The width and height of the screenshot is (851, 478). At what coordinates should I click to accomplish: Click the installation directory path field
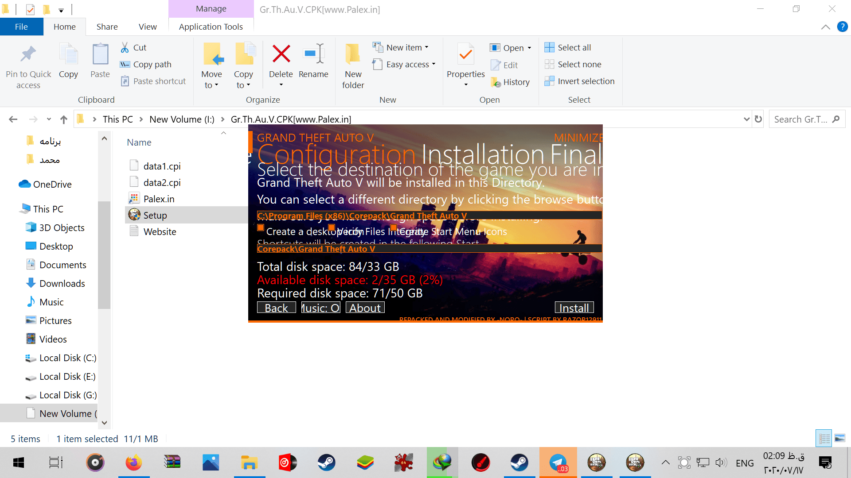click(x=429, y=216)
